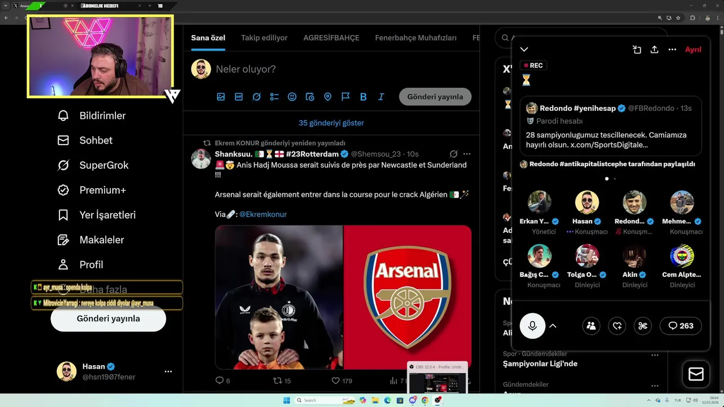Viewport: 724px width, 407px height.
Task: Repost the Shanksuu post with 15 reposts
Action: coord(282,380)
